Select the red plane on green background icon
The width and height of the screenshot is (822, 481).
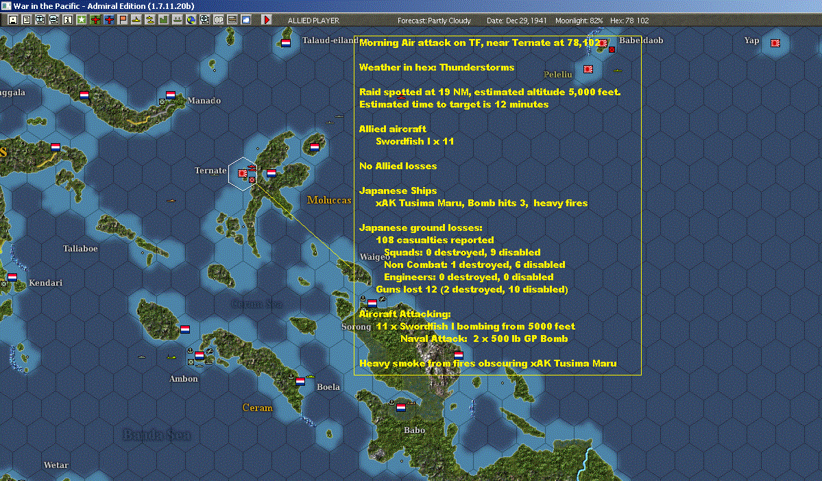[x=95, y=20]
